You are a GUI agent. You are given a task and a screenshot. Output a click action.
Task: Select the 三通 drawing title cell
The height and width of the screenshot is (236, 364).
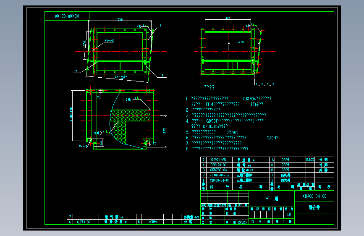(272, 199)
